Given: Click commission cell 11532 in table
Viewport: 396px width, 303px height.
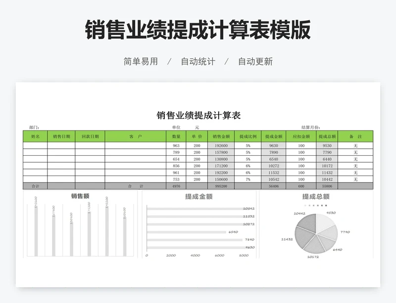Looking at the screenshot, I should tap(274, 173).
